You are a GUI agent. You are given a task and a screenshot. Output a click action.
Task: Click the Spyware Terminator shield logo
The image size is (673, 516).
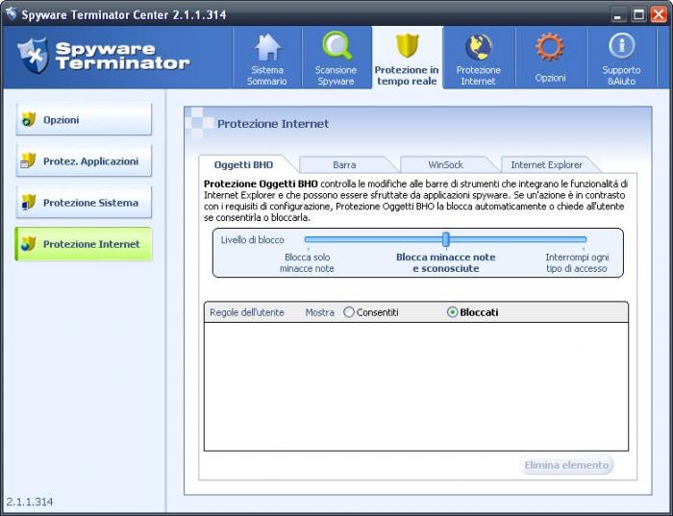point(33,56)
